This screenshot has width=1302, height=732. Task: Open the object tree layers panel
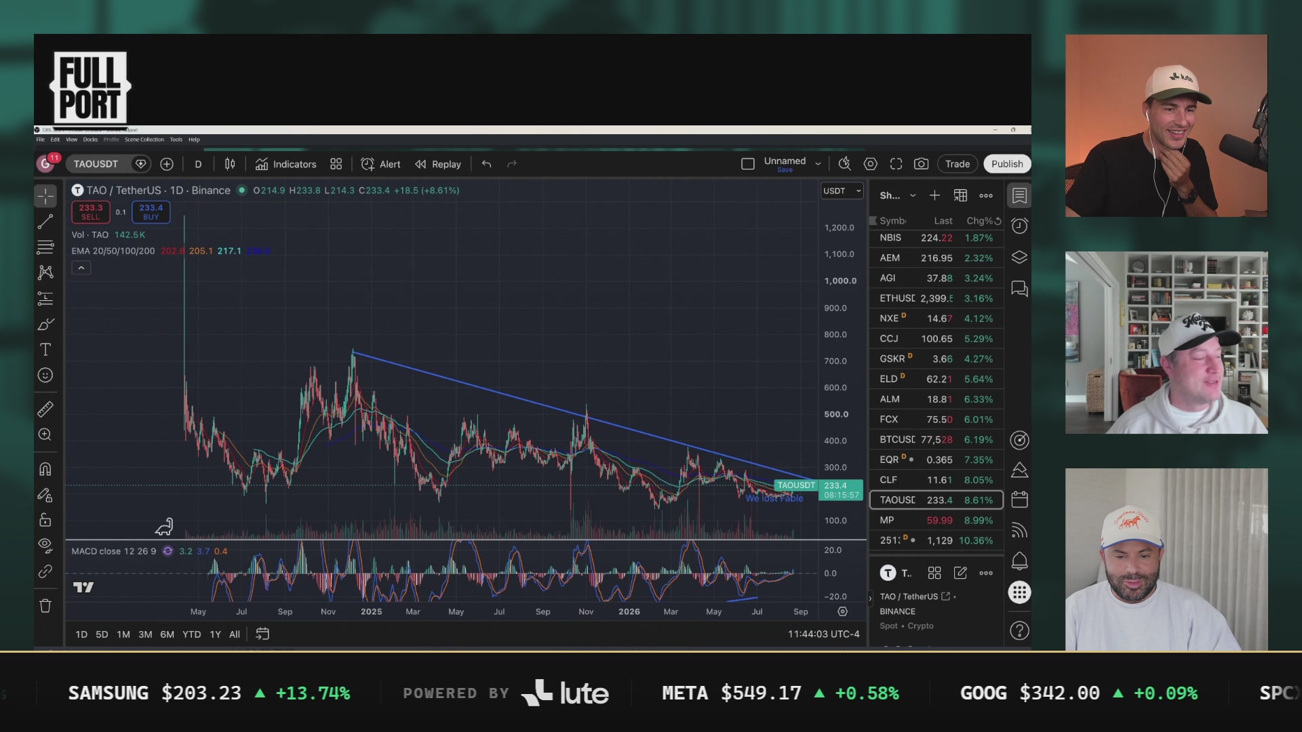point(1019,258)
